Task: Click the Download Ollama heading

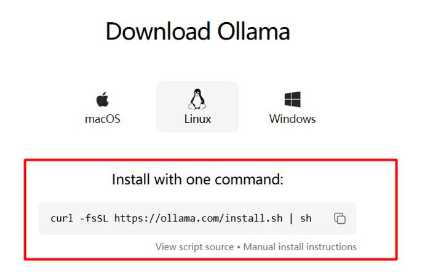Action: [197, 31]
